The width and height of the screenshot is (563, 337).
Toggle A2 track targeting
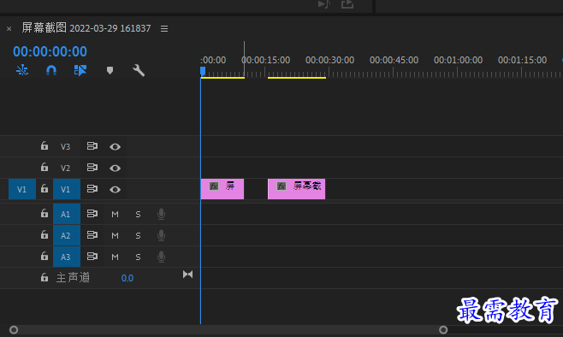(x=67, y=235)
